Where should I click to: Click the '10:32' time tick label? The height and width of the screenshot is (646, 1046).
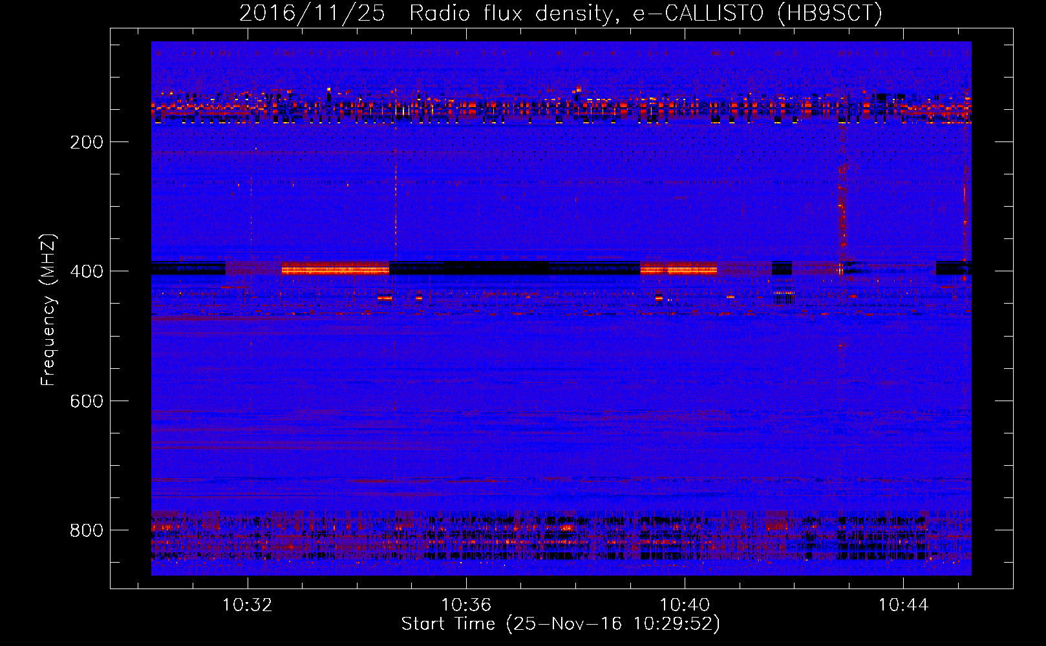(x=248, y=605)
